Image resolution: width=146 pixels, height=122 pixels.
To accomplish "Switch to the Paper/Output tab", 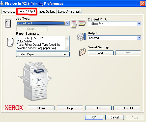I will [27, 11].
